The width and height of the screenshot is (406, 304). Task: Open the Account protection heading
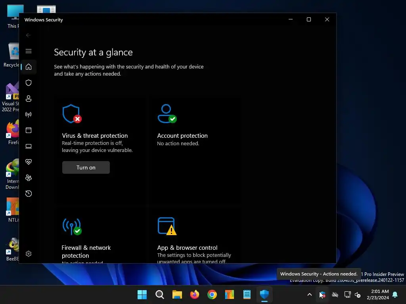[182, 136]
